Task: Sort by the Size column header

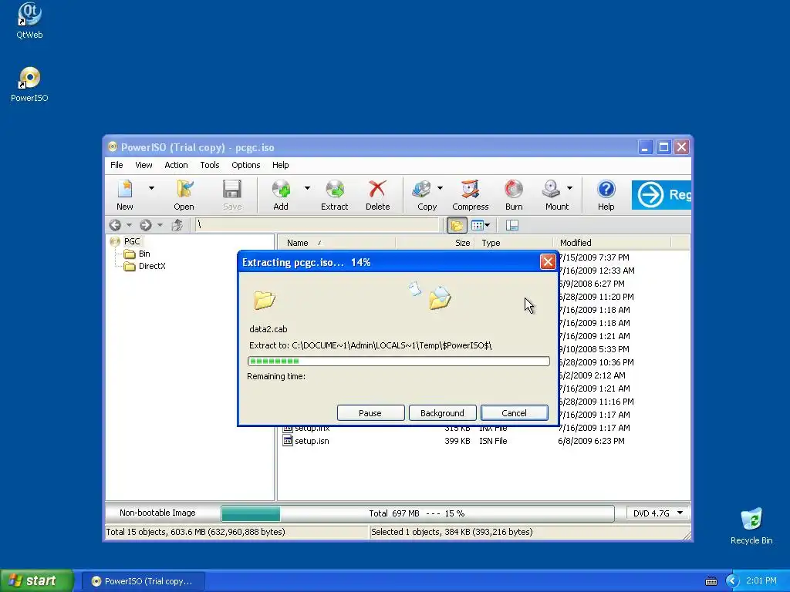Action: [x=435, y=243]
